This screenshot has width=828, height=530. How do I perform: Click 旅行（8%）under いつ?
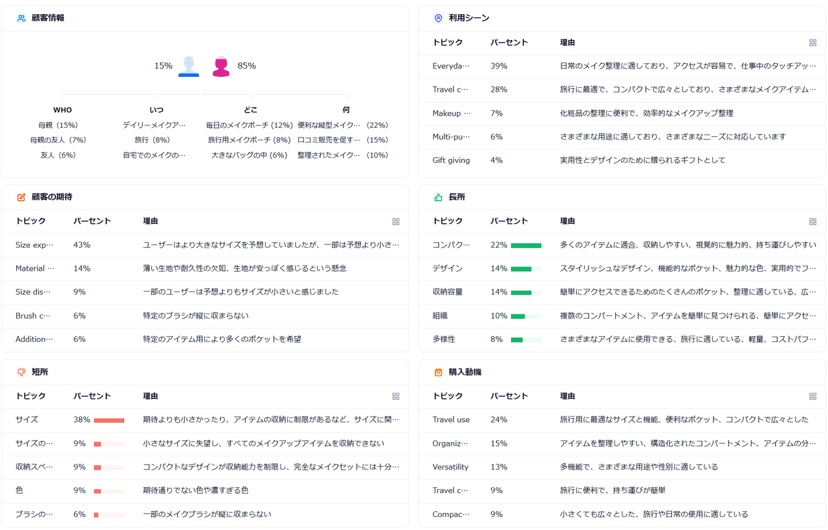tap(152, 140)
